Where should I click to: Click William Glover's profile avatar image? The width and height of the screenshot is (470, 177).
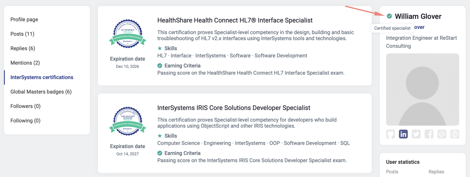point(422,90)
